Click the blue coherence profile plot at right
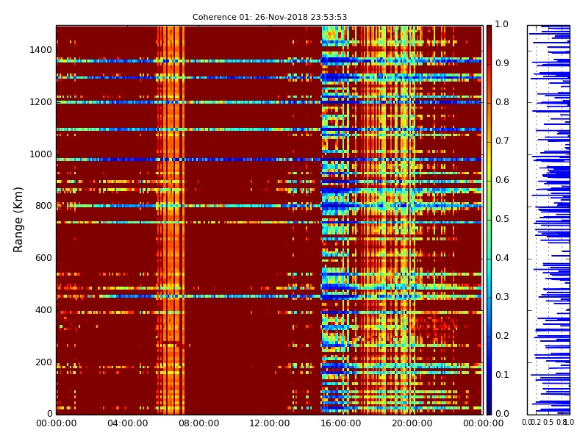588x441 pixels. (548, 220)
